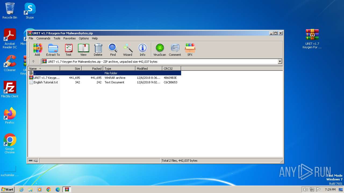This screenshot has height=193, width=344.
Task: Open Acrobat Reader DC desktop icon
Action: pos(10,39)
